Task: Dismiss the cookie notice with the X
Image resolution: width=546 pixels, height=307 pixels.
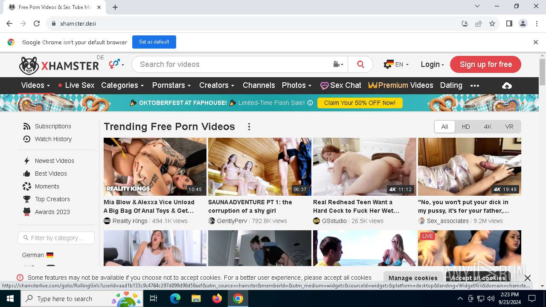Action: 528,278
